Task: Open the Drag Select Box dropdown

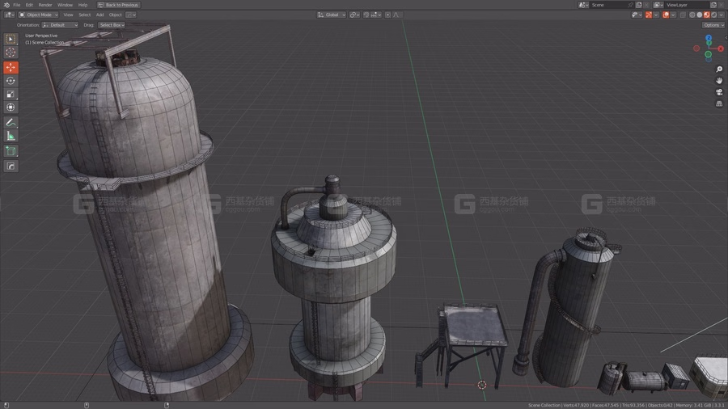Action: click(x=112, y=25)
